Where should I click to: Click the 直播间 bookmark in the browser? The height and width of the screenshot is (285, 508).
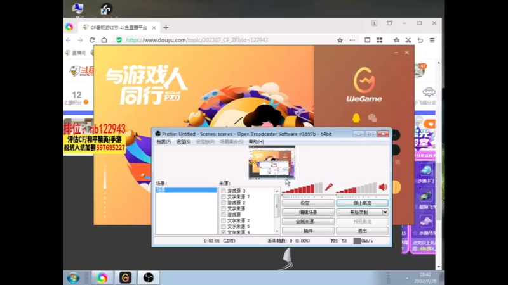pyautogui.click(x=76, y=53)
